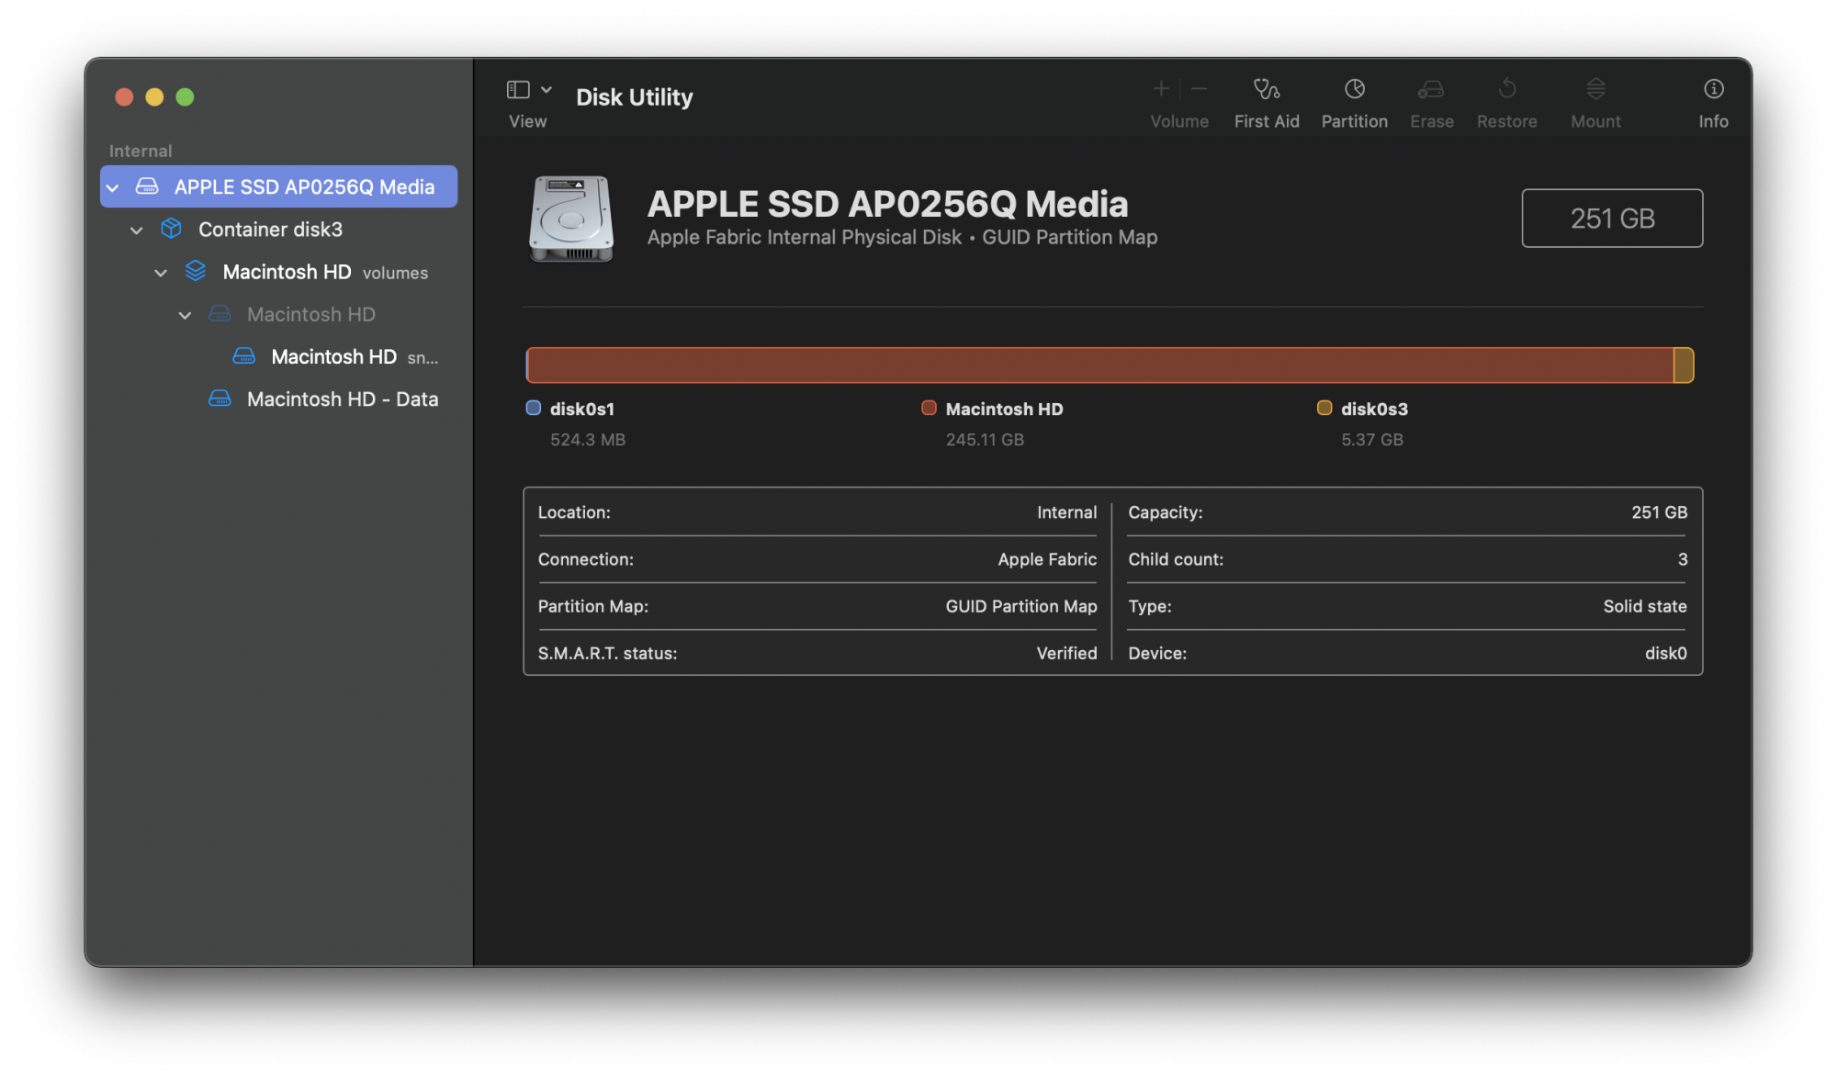This screenshot has width=1837, height=1079.
Task: Click the Macintosh HD partition legend label
Action: tap(1004, 410)
